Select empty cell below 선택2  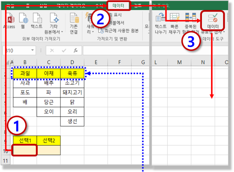49,150
